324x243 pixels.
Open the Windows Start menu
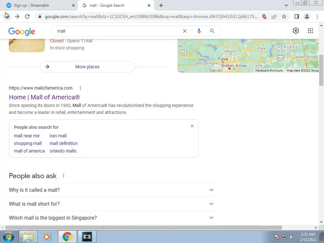(x=8, y=237)
